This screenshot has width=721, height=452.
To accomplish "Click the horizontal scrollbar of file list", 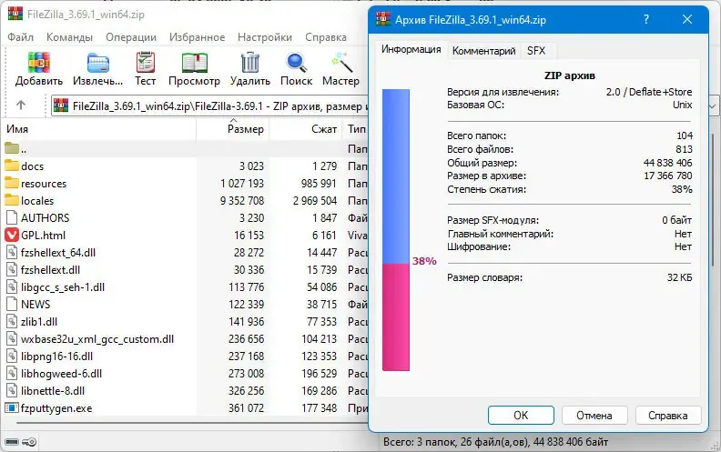I will 193,423.
